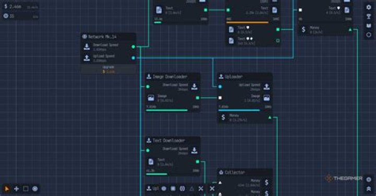Click Download Speed icon in Network node
The width and height of the screenshot is (376, 196).
coord(87,47)
